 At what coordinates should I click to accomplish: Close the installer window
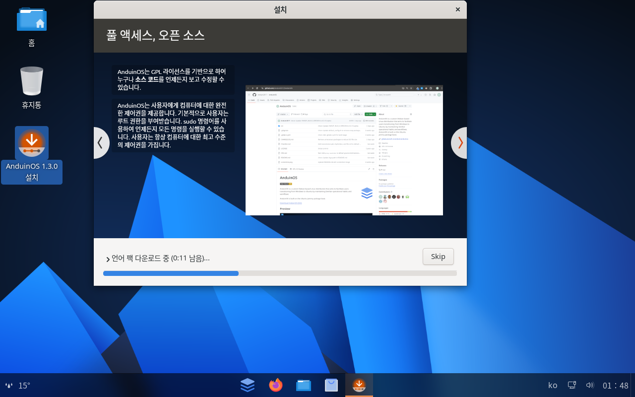click(457, 9)
